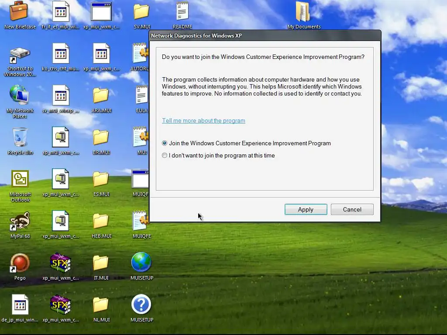Select the Shortcut to Windows 20... drive icon
447x335 pixels.
pos(19,55)
